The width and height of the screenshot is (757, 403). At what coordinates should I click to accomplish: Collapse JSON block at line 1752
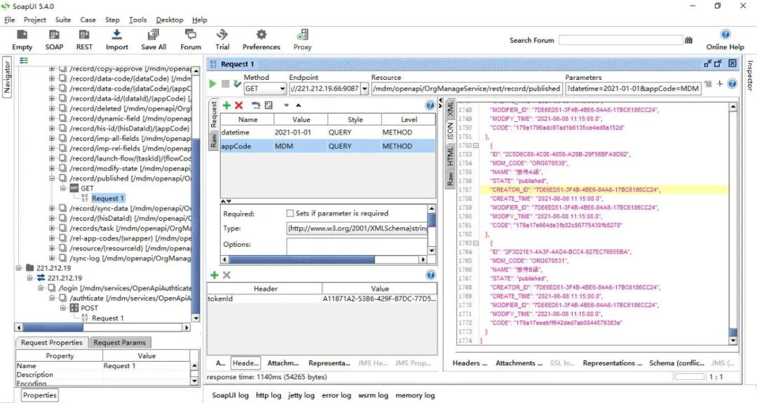tap(475, 145)
